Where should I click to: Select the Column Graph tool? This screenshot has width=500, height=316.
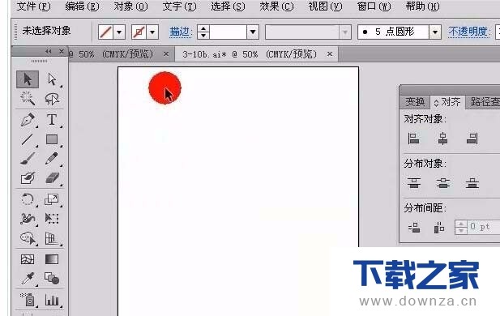pyautogui.click(x=52, y=300)
